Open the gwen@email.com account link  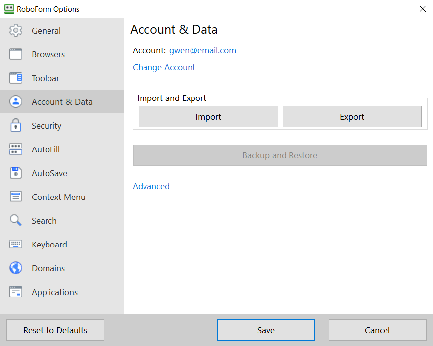click(202, 50)
